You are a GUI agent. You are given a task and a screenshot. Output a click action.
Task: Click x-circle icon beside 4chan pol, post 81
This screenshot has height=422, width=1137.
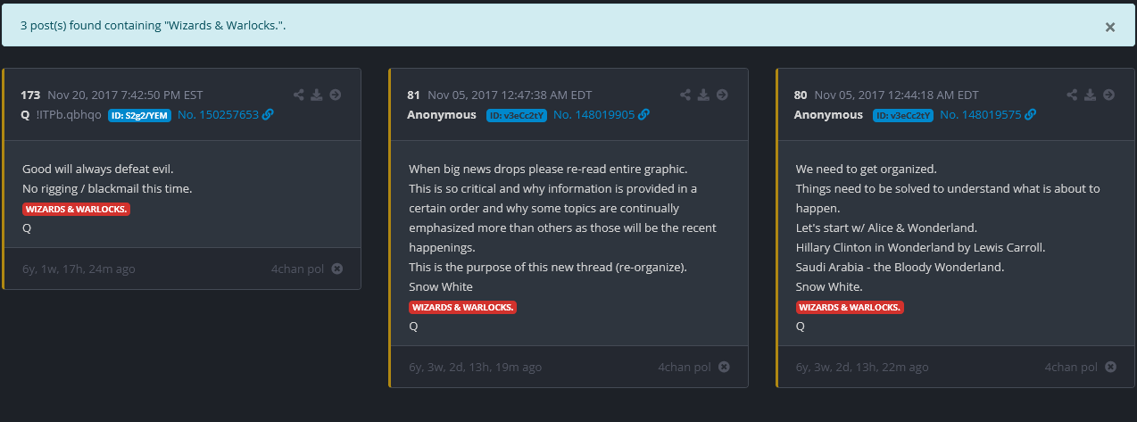click(x=724, y=367)
